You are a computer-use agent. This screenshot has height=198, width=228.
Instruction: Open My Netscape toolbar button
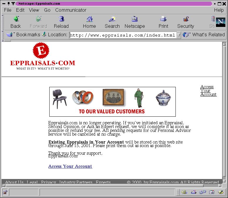tap(135, 22)
